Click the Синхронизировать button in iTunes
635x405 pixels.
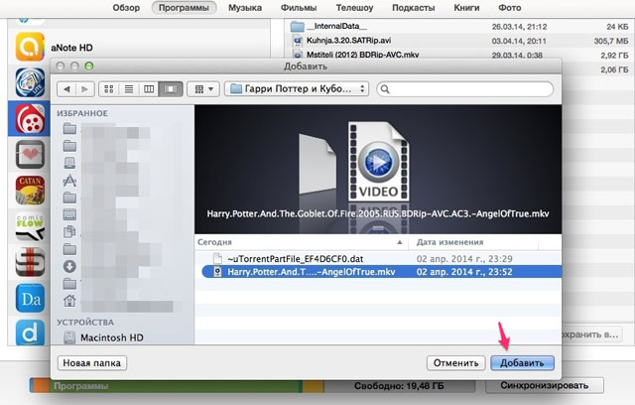(x=545, y=385)
